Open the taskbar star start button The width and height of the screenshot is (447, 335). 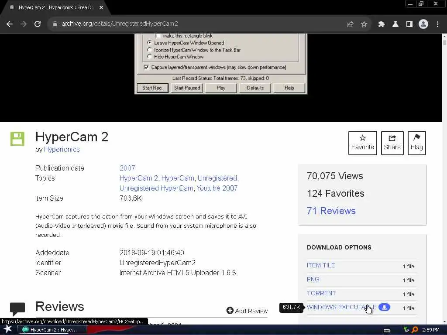coord(8,329)
